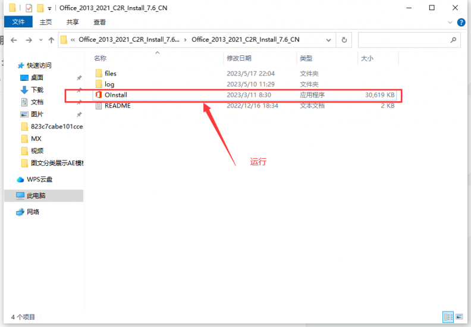This screenshot has width=471, height=327.
Task: Go back to the previous folder
Action: coord(14,40)
